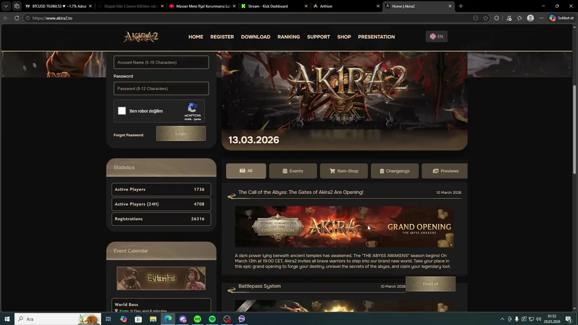Screen dimensions: 578x325
Task: Open the PRESENTATION page
Action: [376, 37]
